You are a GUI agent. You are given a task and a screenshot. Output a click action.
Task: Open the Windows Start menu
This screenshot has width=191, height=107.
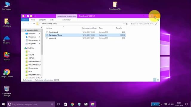3,104
